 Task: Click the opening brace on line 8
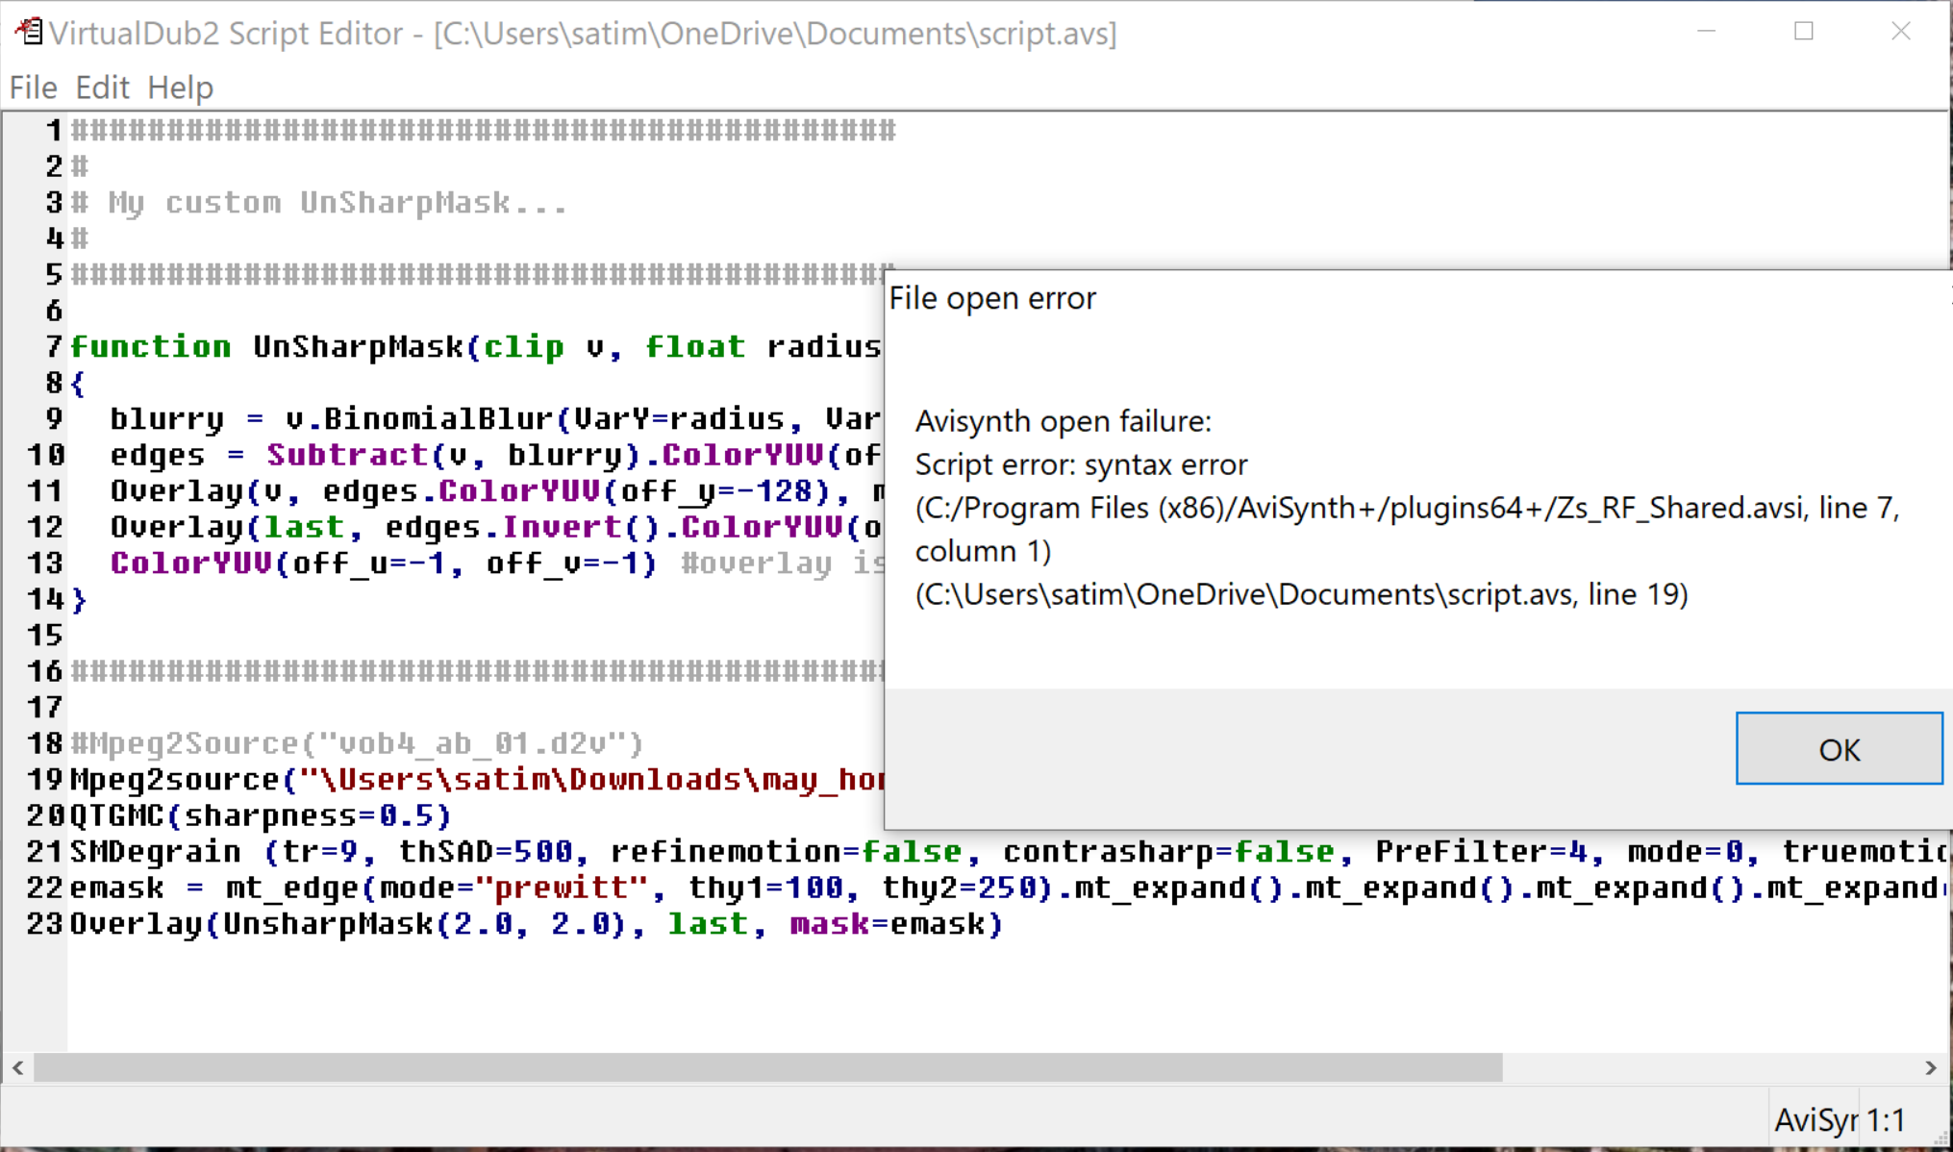78,383
